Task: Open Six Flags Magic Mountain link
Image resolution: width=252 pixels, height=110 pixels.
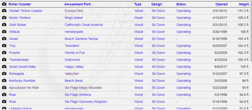Action: pos(83,88)
